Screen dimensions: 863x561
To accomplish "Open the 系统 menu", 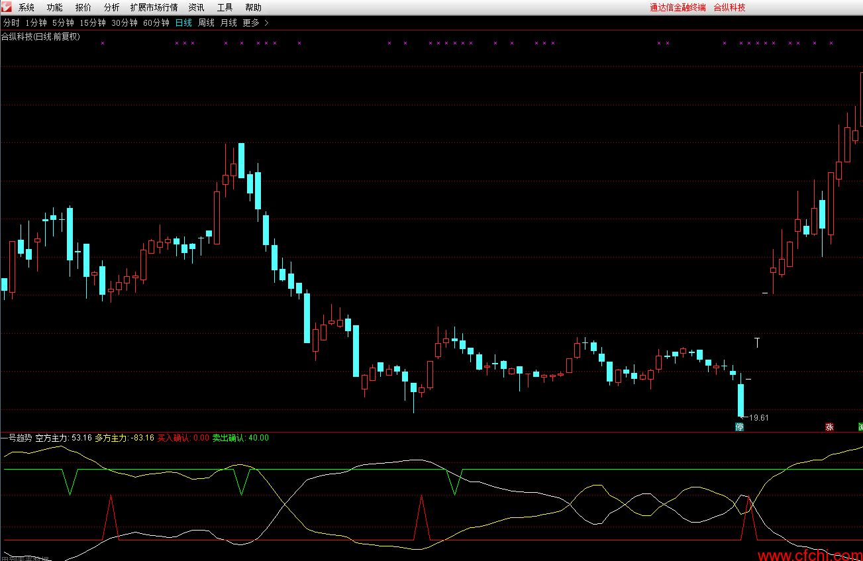I will [26, 8].
